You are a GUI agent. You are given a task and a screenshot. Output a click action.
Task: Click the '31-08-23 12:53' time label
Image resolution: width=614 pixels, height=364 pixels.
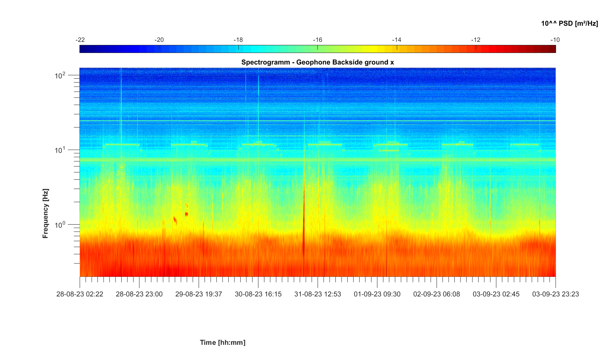click(x=317, y=294)
